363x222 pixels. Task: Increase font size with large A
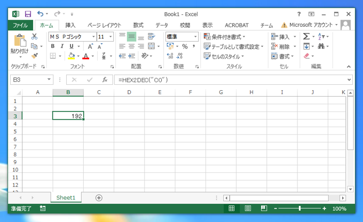pyautogui.click(x=90, y=46)
